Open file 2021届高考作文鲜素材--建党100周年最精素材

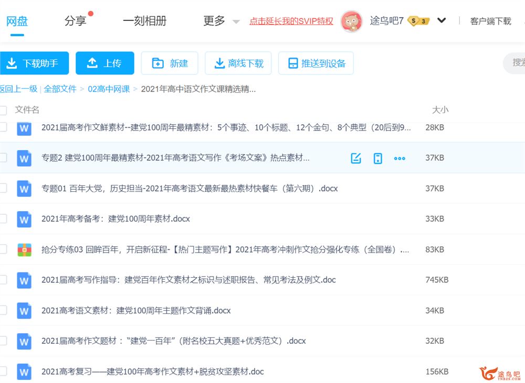pos(226,127)
